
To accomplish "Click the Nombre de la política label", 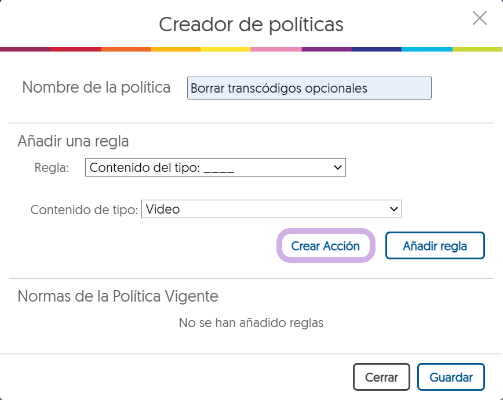I will point(96,87).
